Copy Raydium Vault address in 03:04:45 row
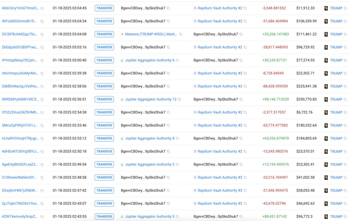 [245, 8]
